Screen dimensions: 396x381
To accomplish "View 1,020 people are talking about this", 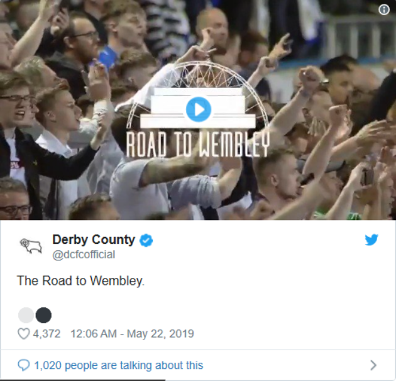I will 118,365.
